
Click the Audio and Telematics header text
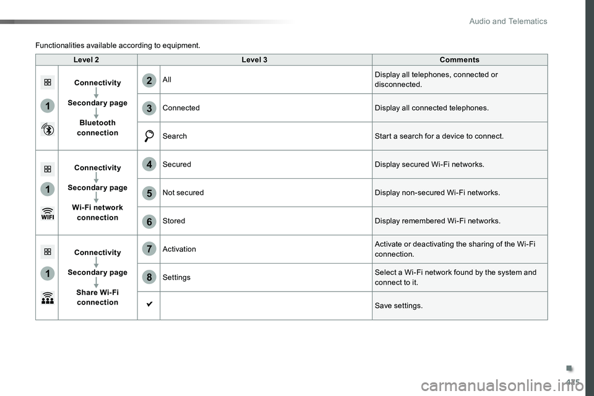(508, 21)
